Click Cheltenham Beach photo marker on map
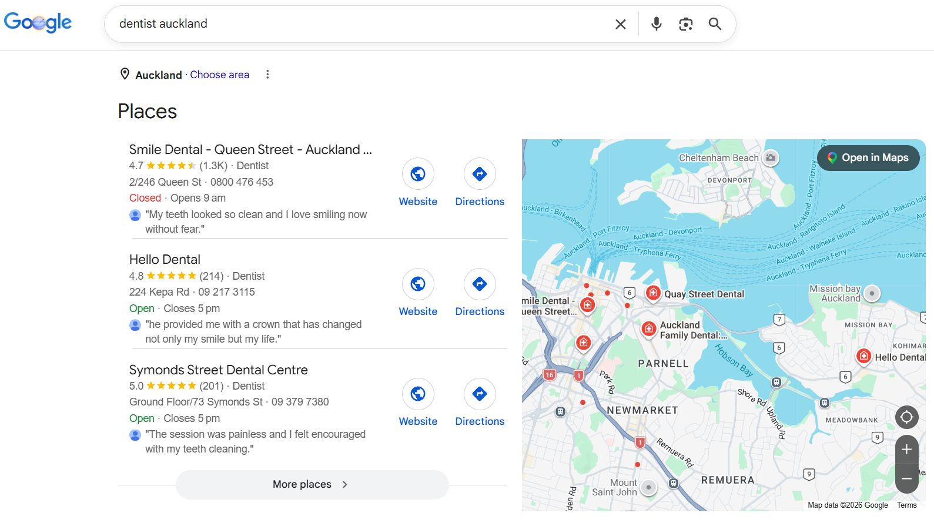This screenshot has width=934, height=523. click(x=771, y=157)
